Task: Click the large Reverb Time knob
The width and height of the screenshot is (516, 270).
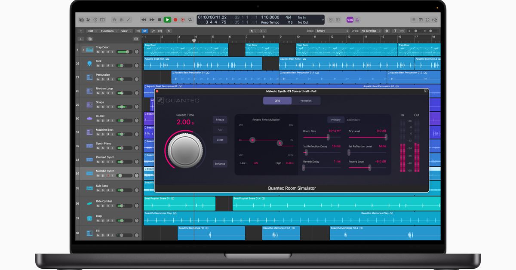Action: click(184, 150)
